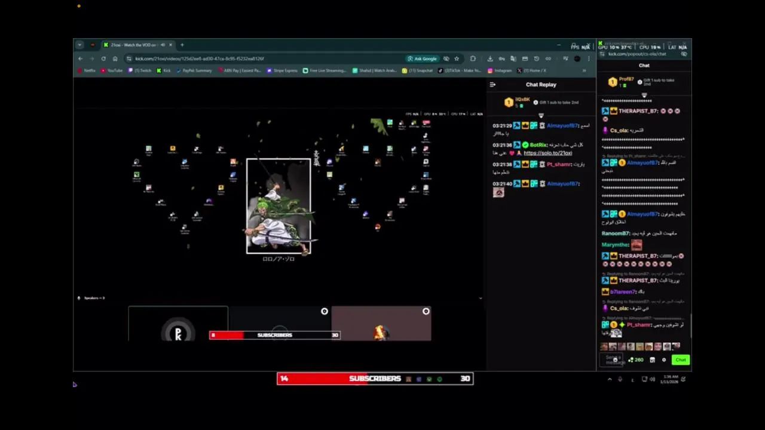Show hidden system tray icons
This screenshot has height=430, width=765.
point(610,379)
